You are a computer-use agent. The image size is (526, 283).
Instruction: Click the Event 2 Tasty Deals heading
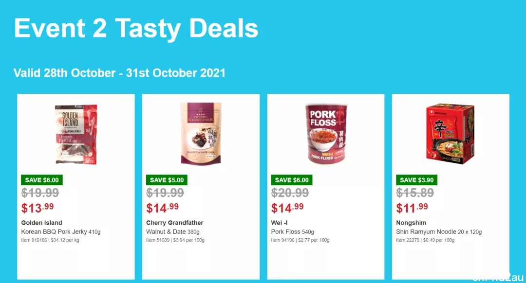136,29
